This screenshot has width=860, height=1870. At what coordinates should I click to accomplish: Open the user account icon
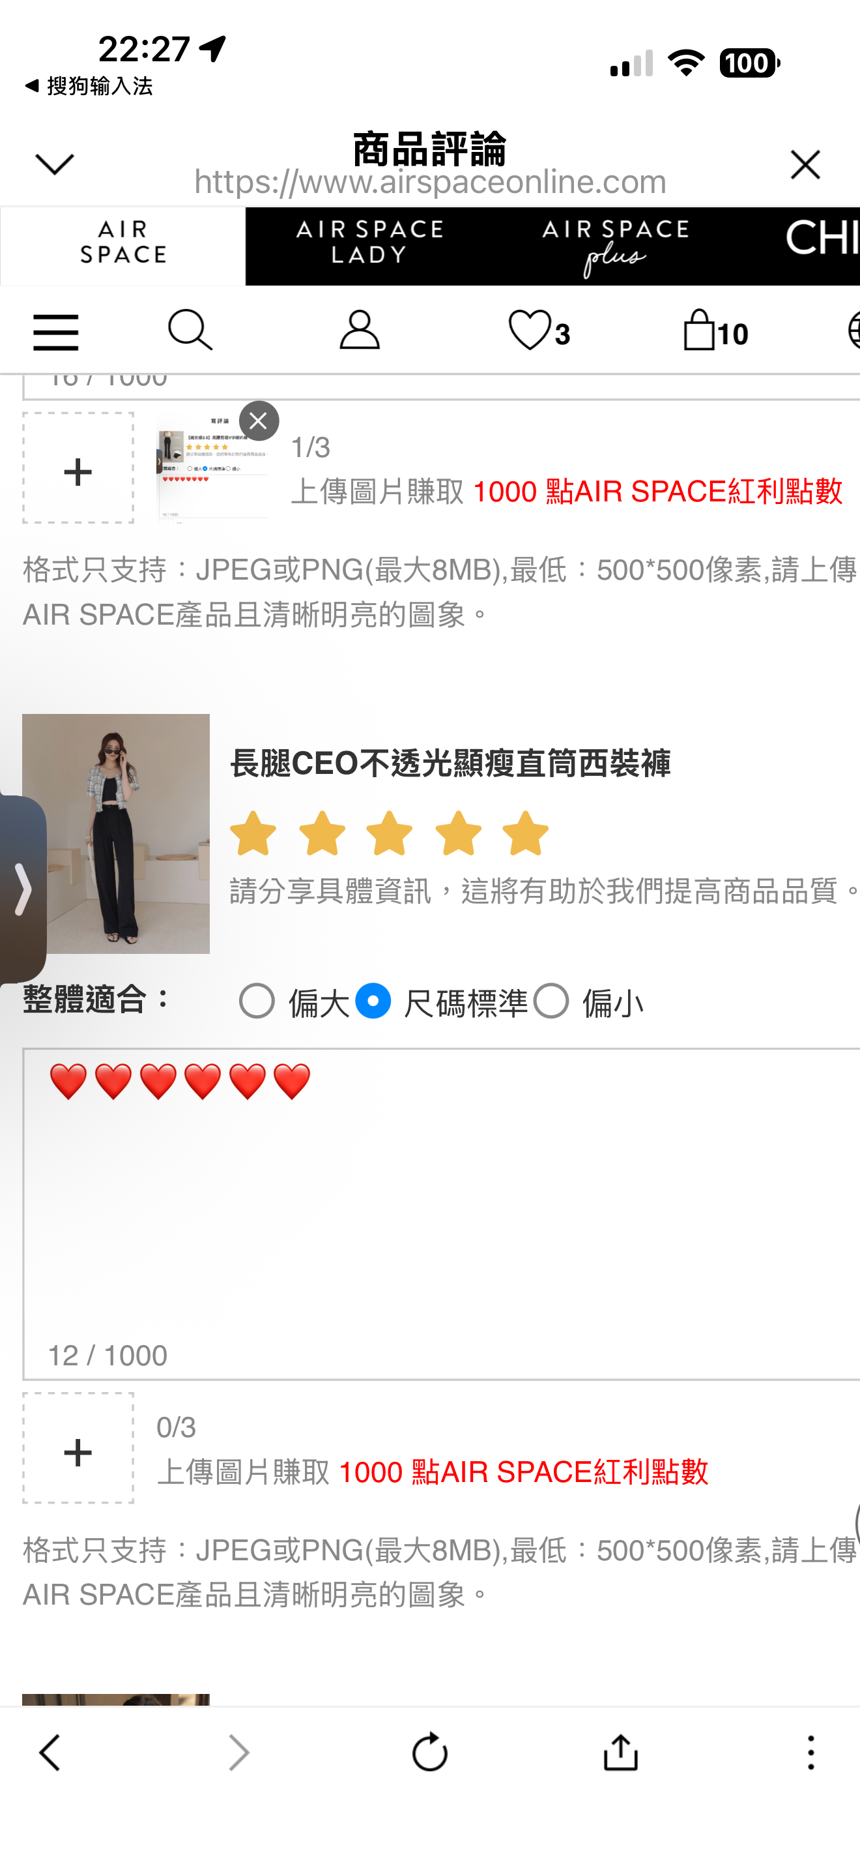point(360,331)
